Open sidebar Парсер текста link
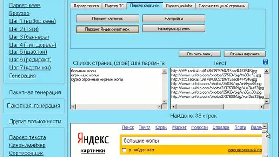 point(27,137)
